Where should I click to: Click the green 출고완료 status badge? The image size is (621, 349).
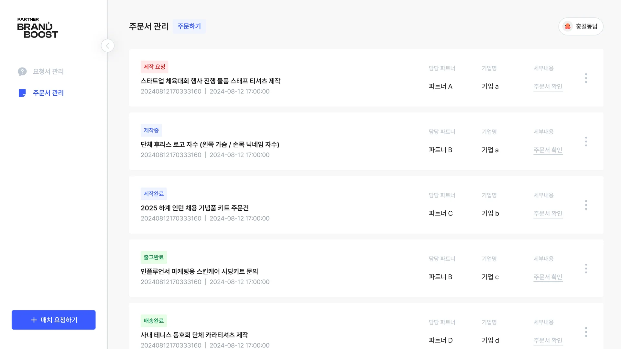tap(153, 257)
